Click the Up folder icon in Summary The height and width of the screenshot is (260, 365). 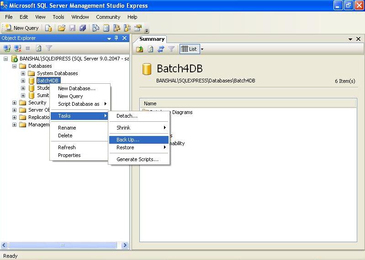[140, 49]
